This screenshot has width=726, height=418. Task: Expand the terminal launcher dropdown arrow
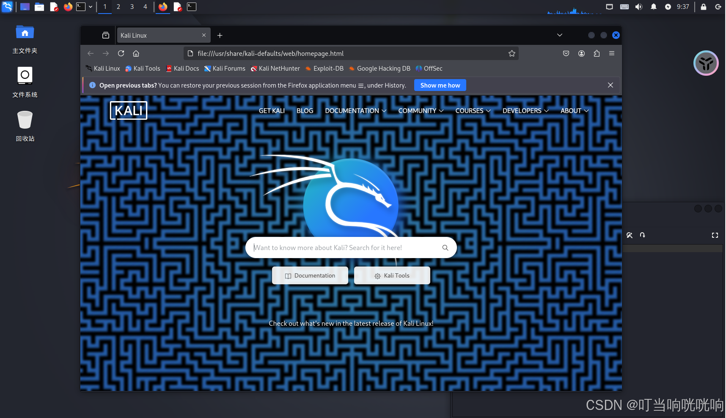[91, 7]
